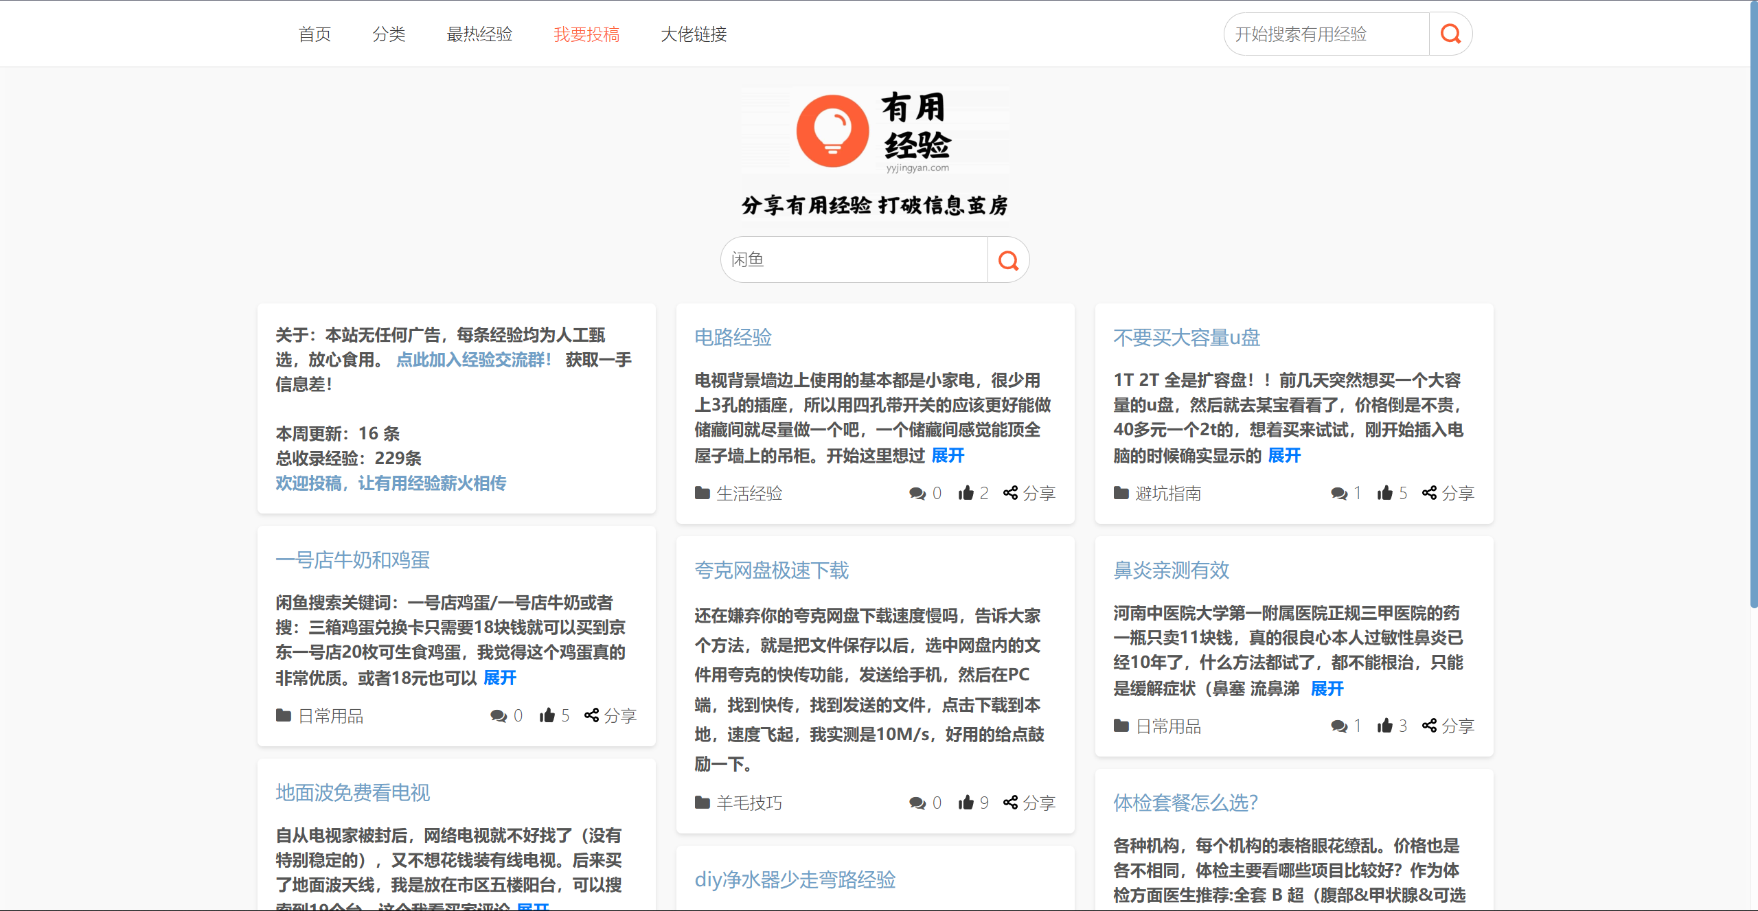Expand 不要买大容量u盘 post text via 展开
This screenshot has width=1758, height=911.
(x=1284, y=455)
